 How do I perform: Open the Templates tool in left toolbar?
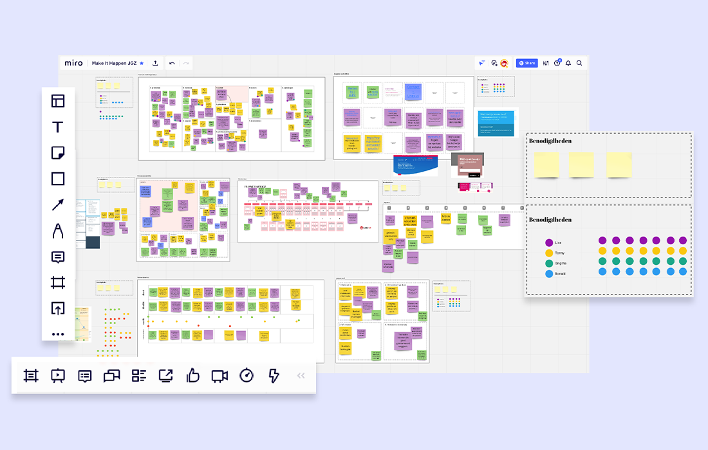click(x=58, y=101)
